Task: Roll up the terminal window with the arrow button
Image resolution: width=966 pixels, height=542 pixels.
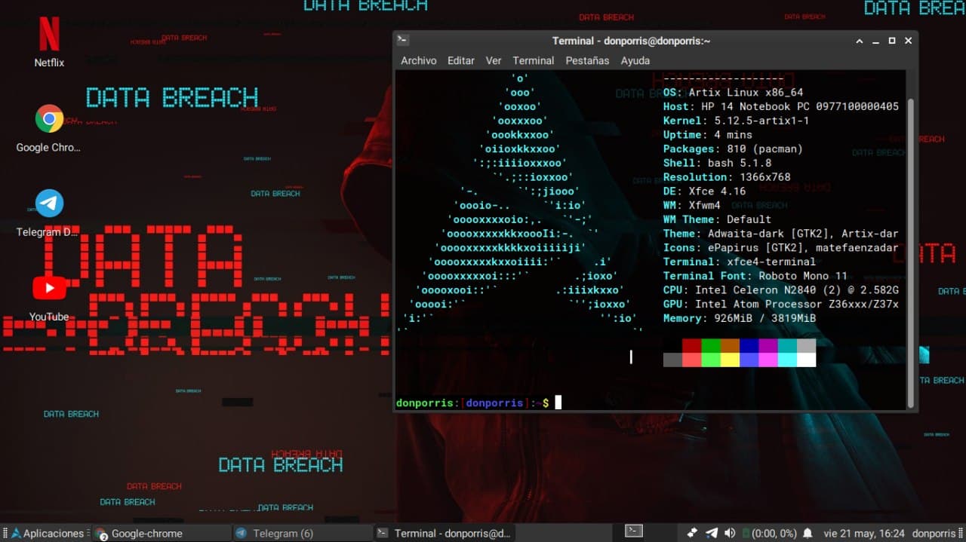Action: [x=859, y=41]
